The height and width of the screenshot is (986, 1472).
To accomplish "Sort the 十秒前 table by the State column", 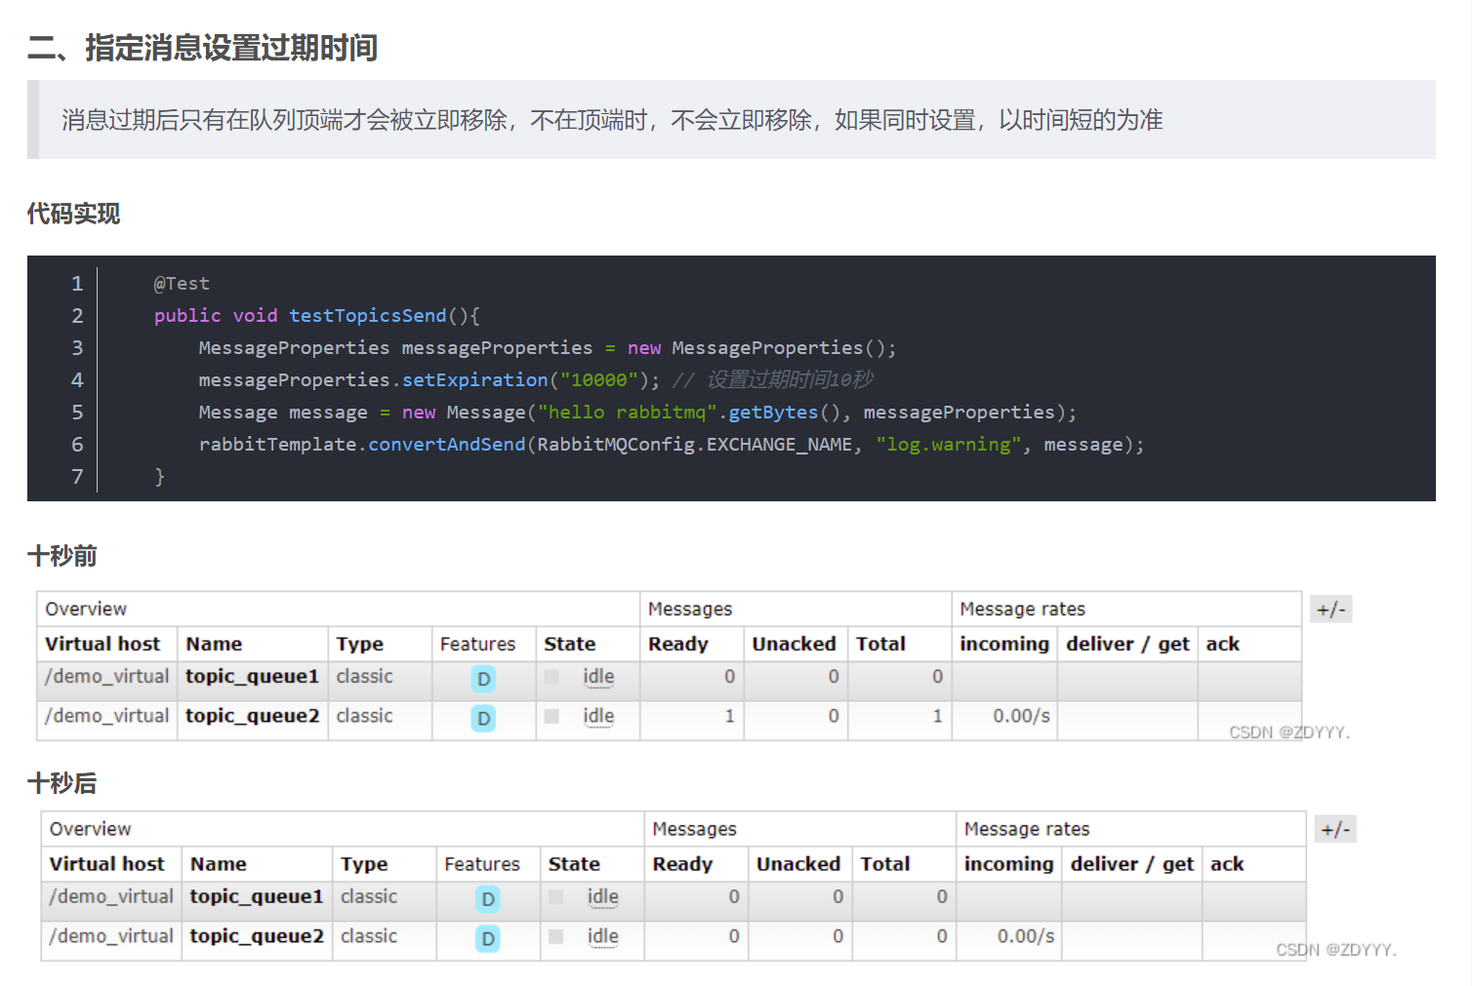I will tap(570, 644).
